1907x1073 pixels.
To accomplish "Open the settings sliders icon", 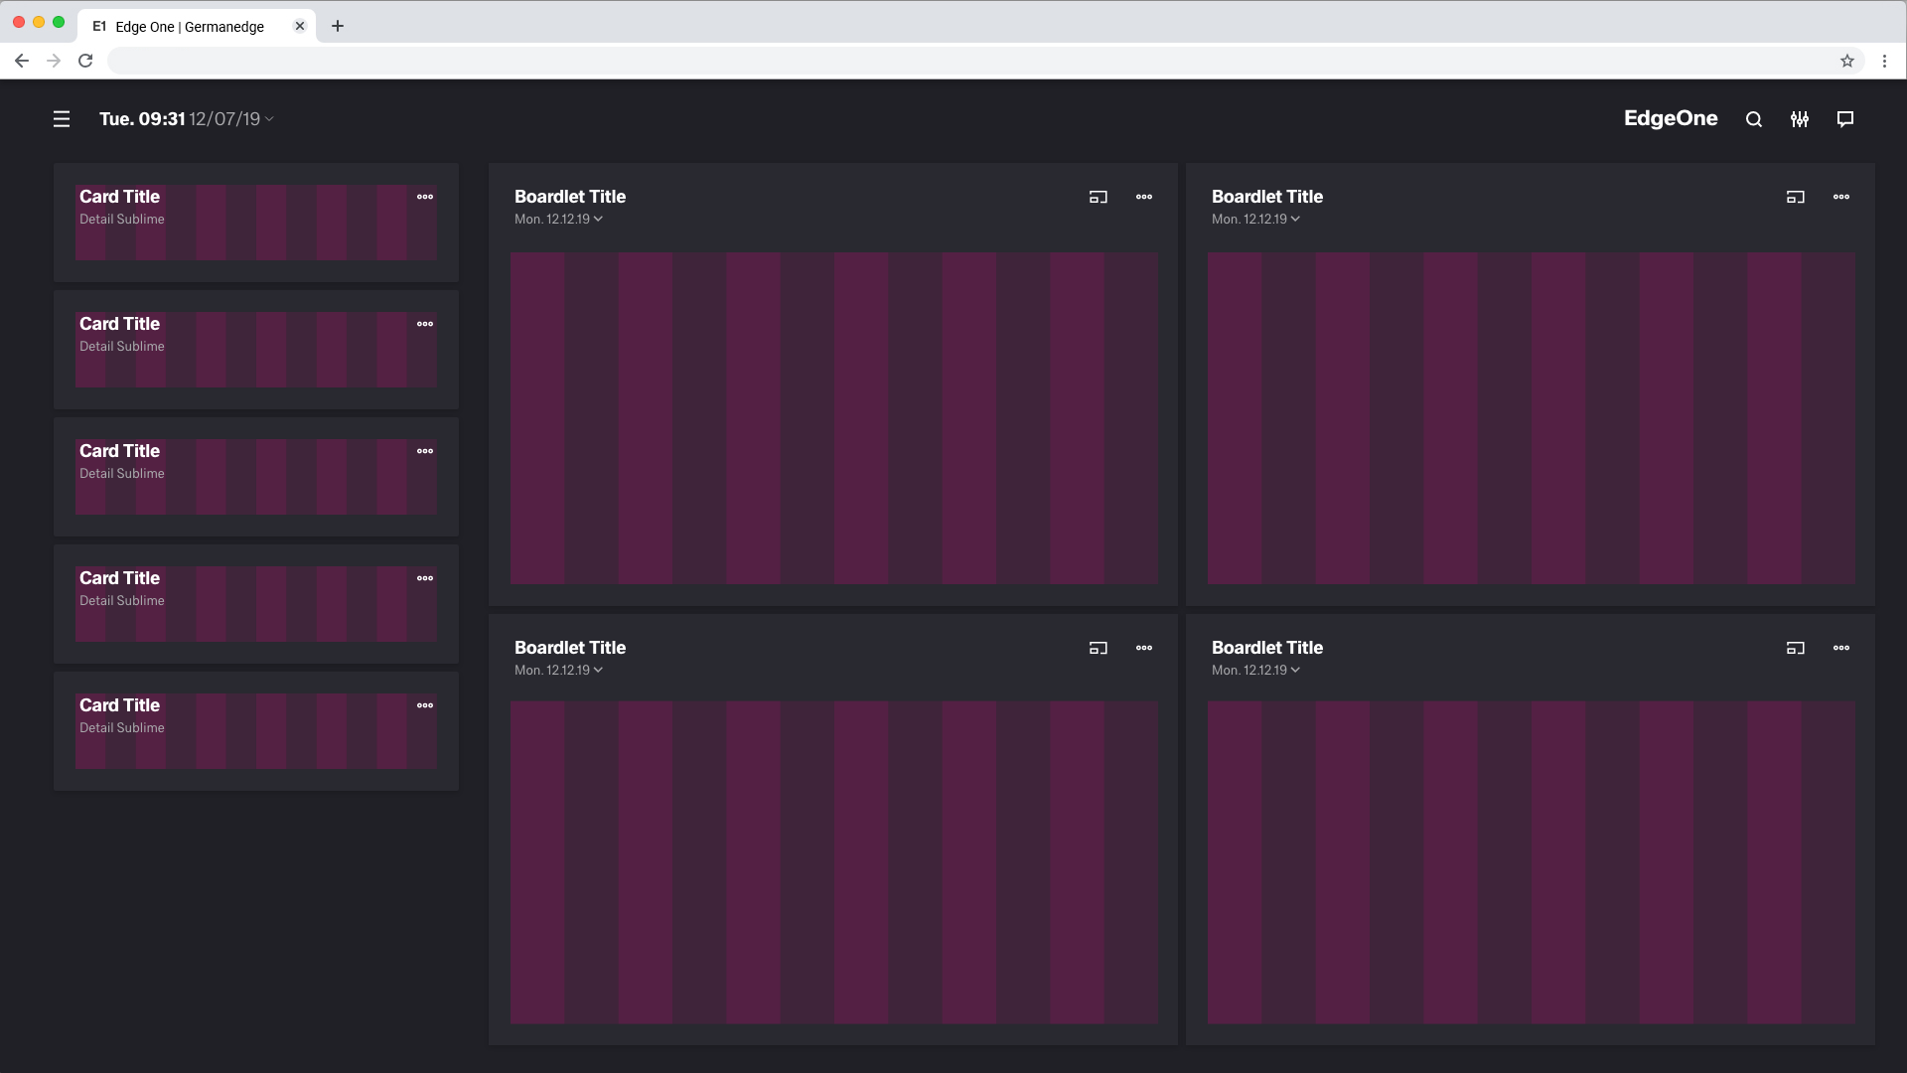I will [1800, 119].
